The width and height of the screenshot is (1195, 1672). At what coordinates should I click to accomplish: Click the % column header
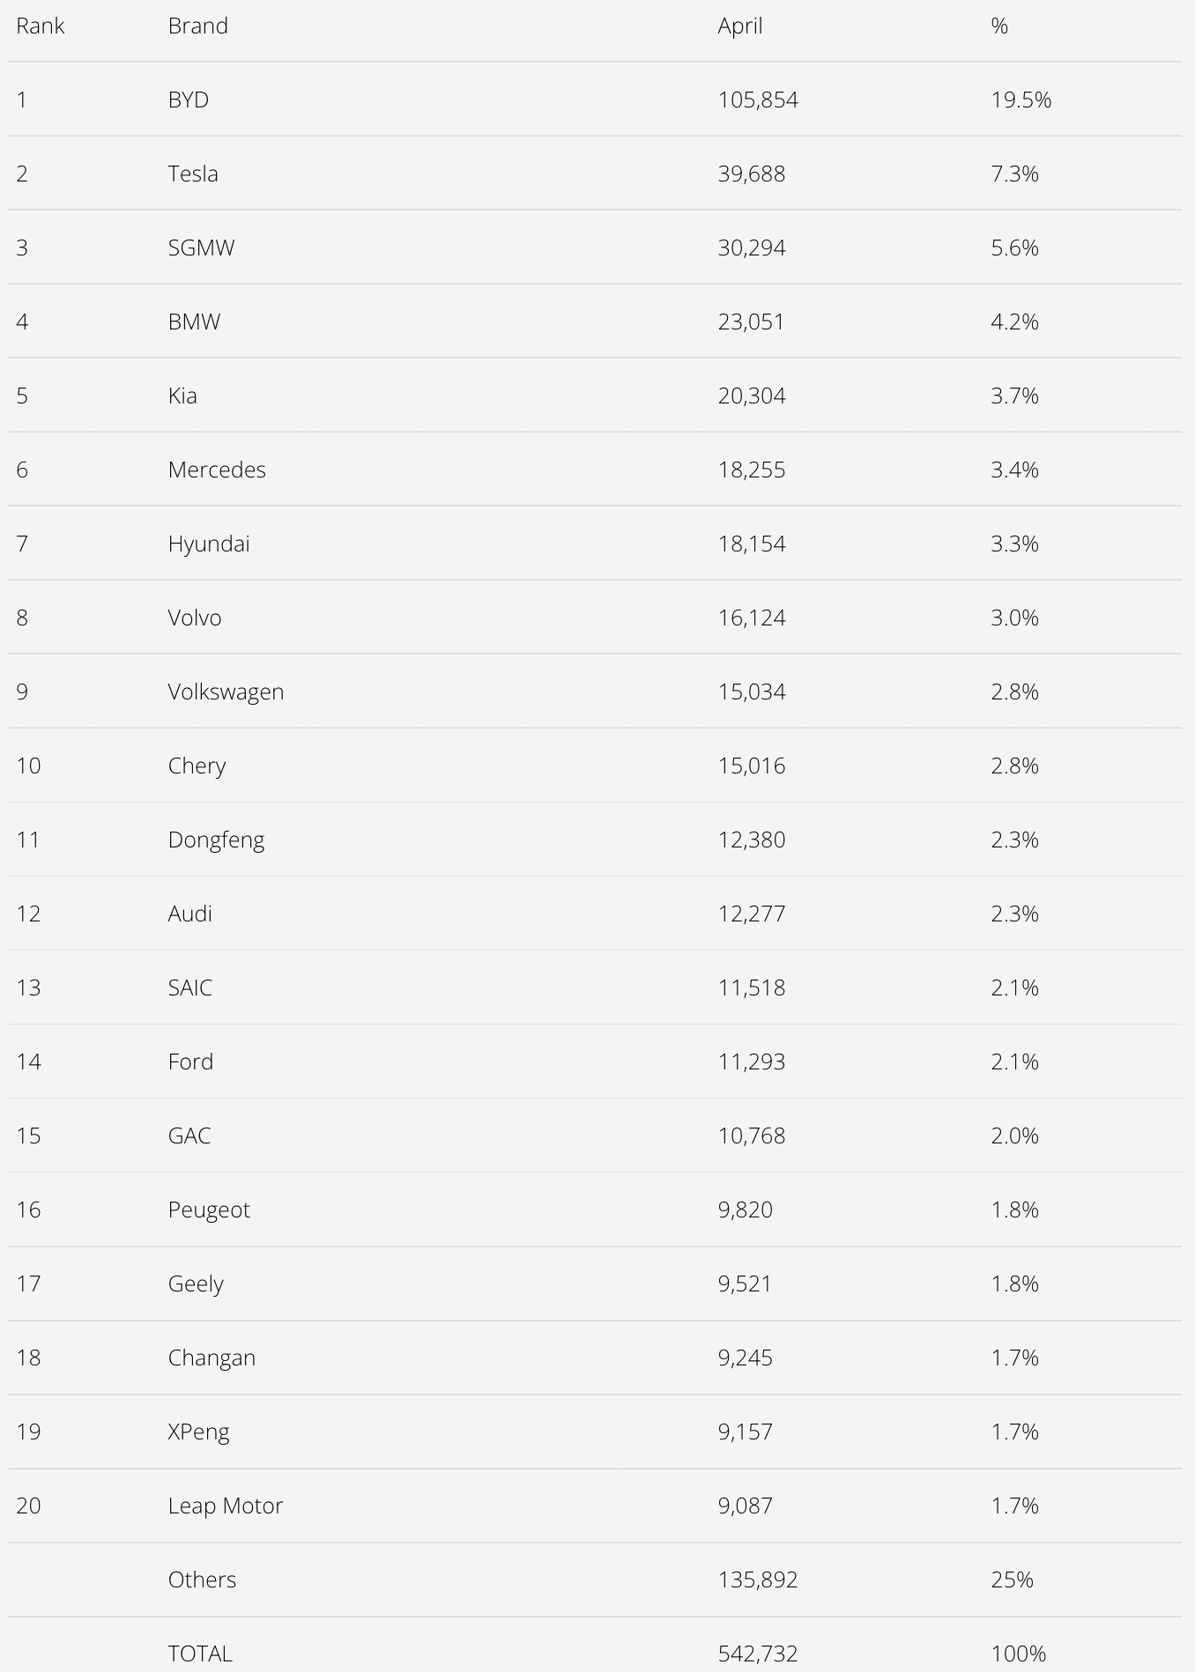click(x=999, y=26)
